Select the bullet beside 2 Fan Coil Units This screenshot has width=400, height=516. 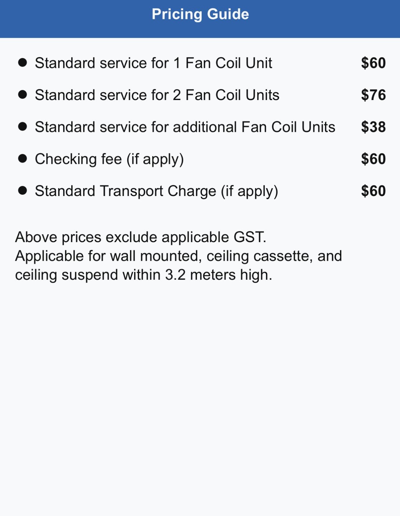click(x=22, y=94)
